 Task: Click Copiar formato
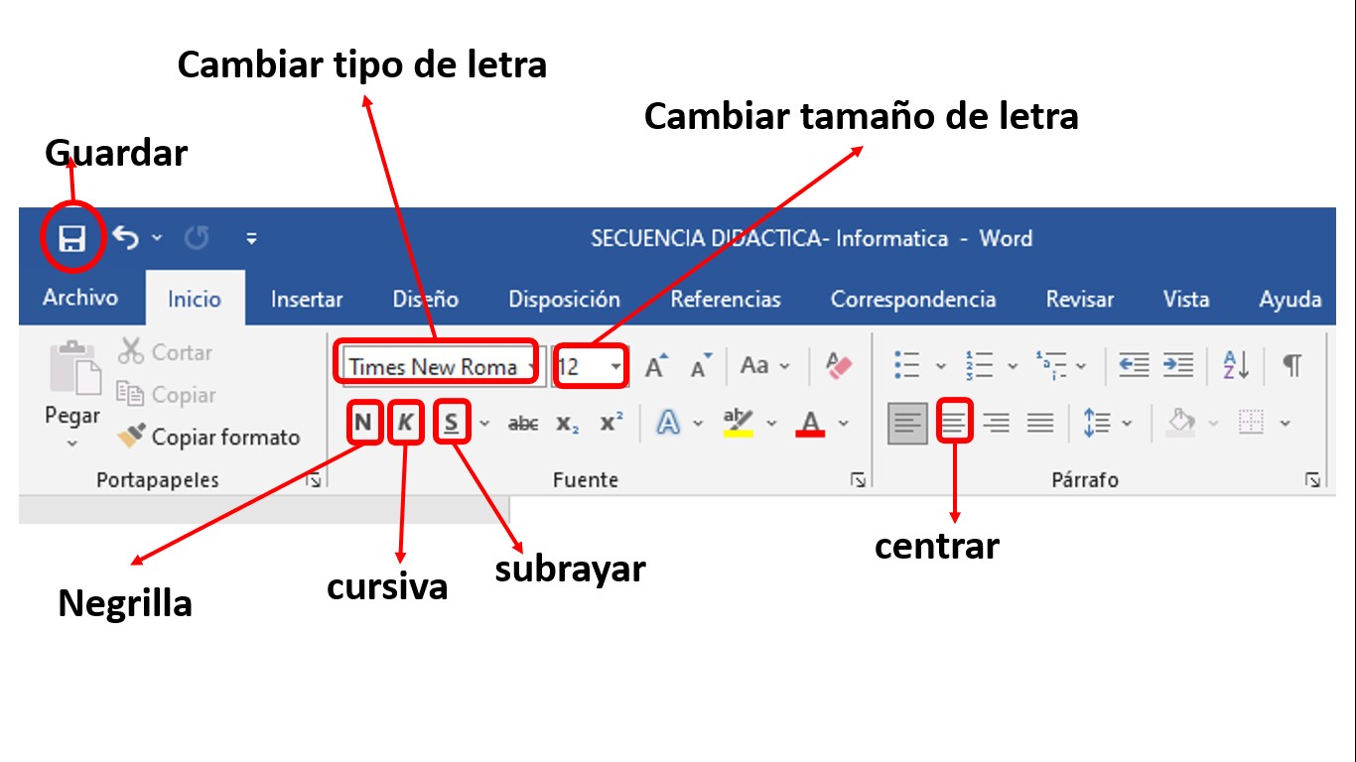coord(208,437)
